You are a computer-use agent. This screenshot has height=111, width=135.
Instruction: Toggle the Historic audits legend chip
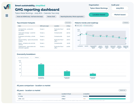click(79, 25)
